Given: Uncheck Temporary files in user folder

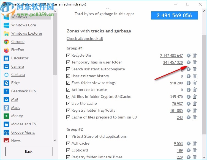Looking at the screenshot, I should point(68,62).
